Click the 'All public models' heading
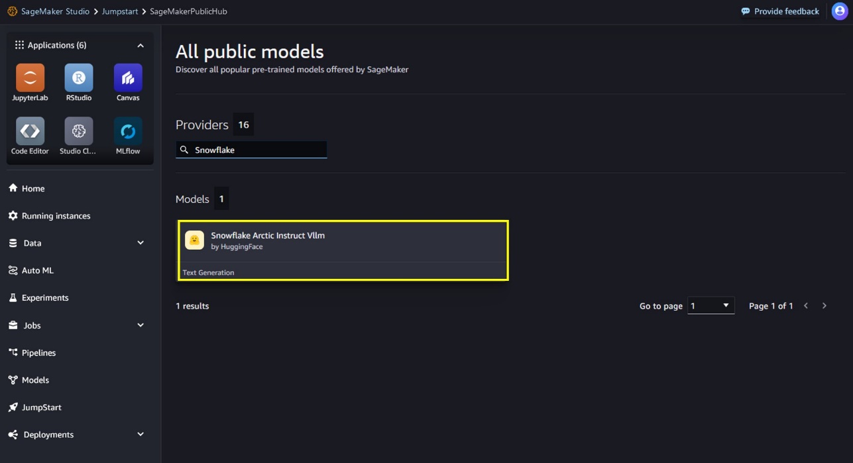This screenshot has height=463, width=853. click(250, 52)
